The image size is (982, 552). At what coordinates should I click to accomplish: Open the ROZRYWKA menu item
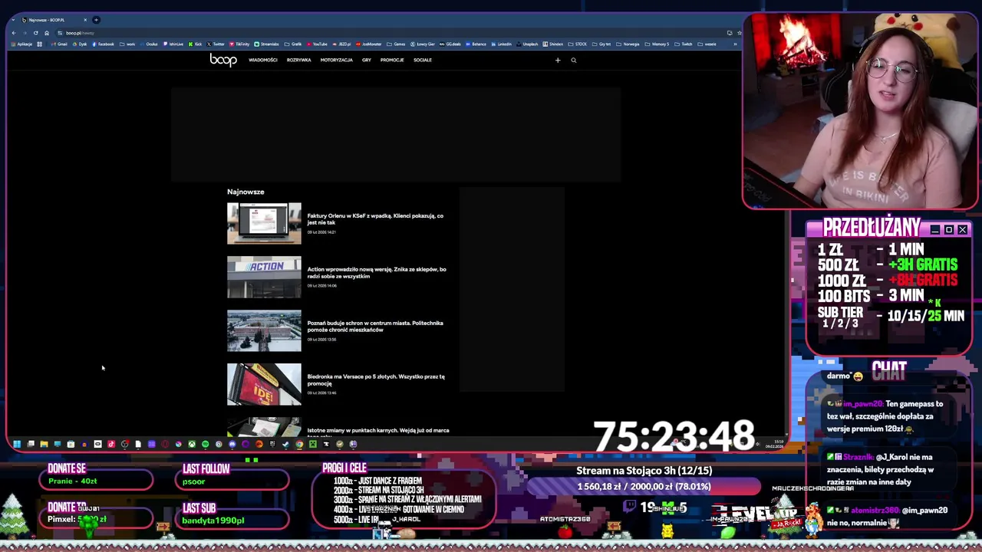point(298,60)
